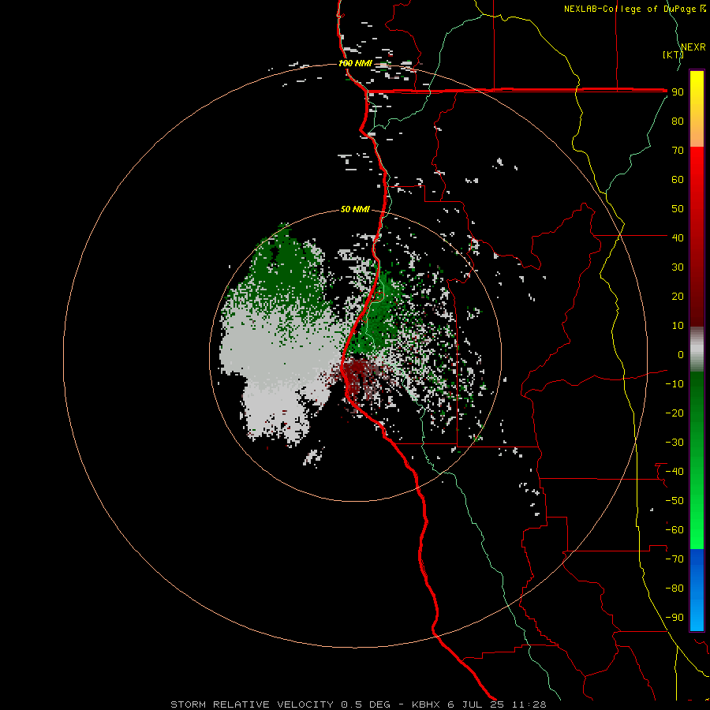The width and height of the screenshot is (710, 710).
Task: Click the -30 value on the velocity scale
Action: (674, 443)
